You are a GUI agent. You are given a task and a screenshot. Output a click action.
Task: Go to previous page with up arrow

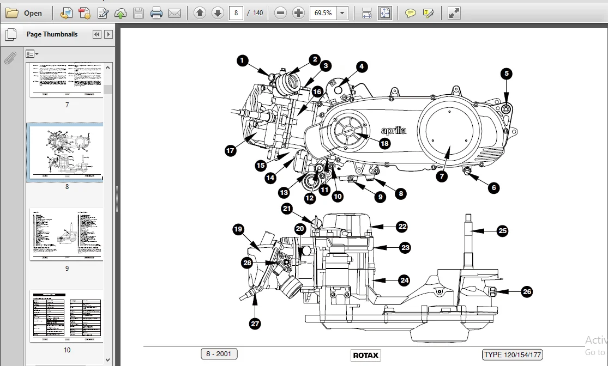tap(200, 13)
